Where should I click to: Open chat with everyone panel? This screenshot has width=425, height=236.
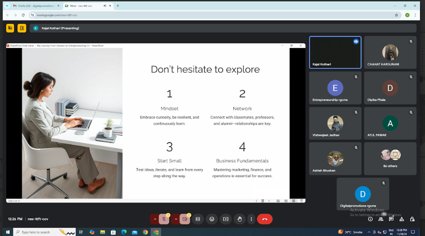click(x=391, y=219)
